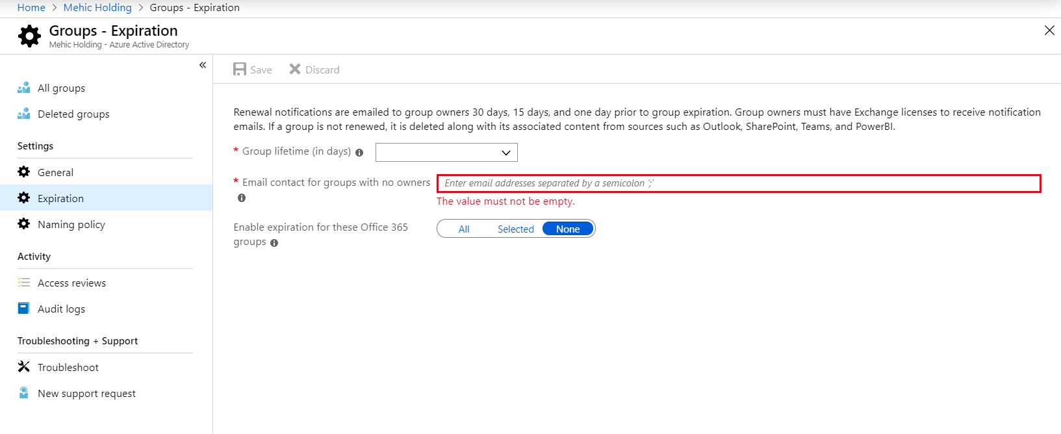Close the Groups - Expiration blade

(x=1049, y=31)
